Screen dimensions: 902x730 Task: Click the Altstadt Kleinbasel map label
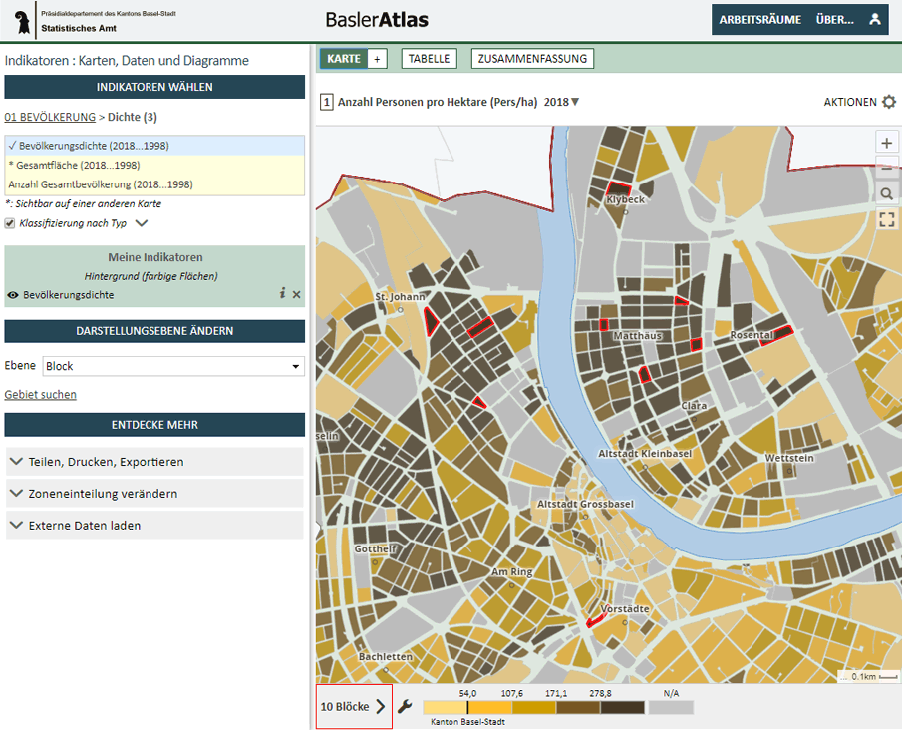(x=645, y=453)
